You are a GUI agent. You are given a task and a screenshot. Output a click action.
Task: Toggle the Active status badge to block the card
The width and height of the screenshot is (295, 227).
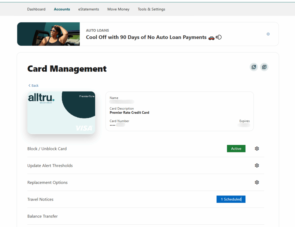[236, 148]
